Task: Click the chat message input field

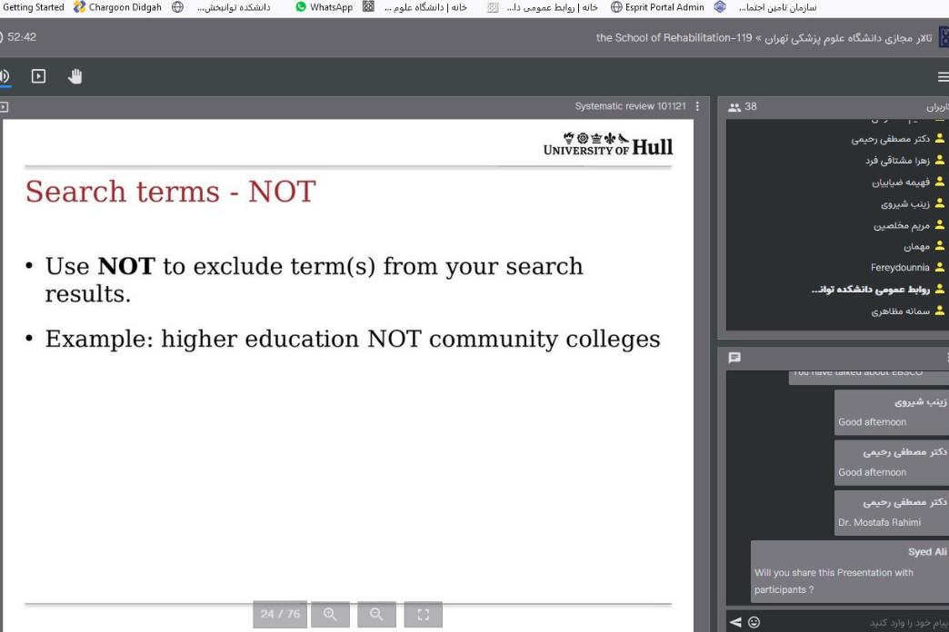Action: [854, 621]
